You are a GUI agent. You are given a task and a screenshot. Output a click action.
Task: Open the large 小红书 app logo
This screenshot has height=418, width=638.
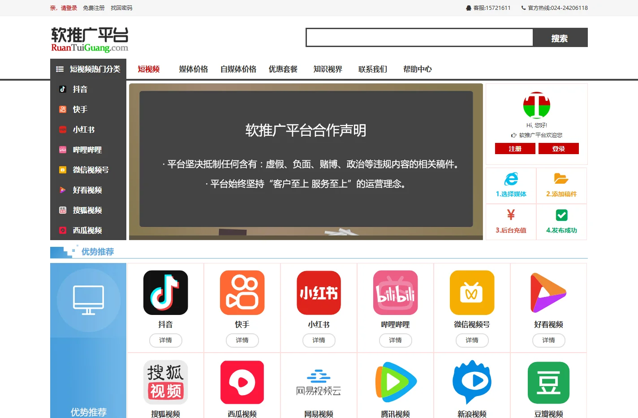(319, 293)
